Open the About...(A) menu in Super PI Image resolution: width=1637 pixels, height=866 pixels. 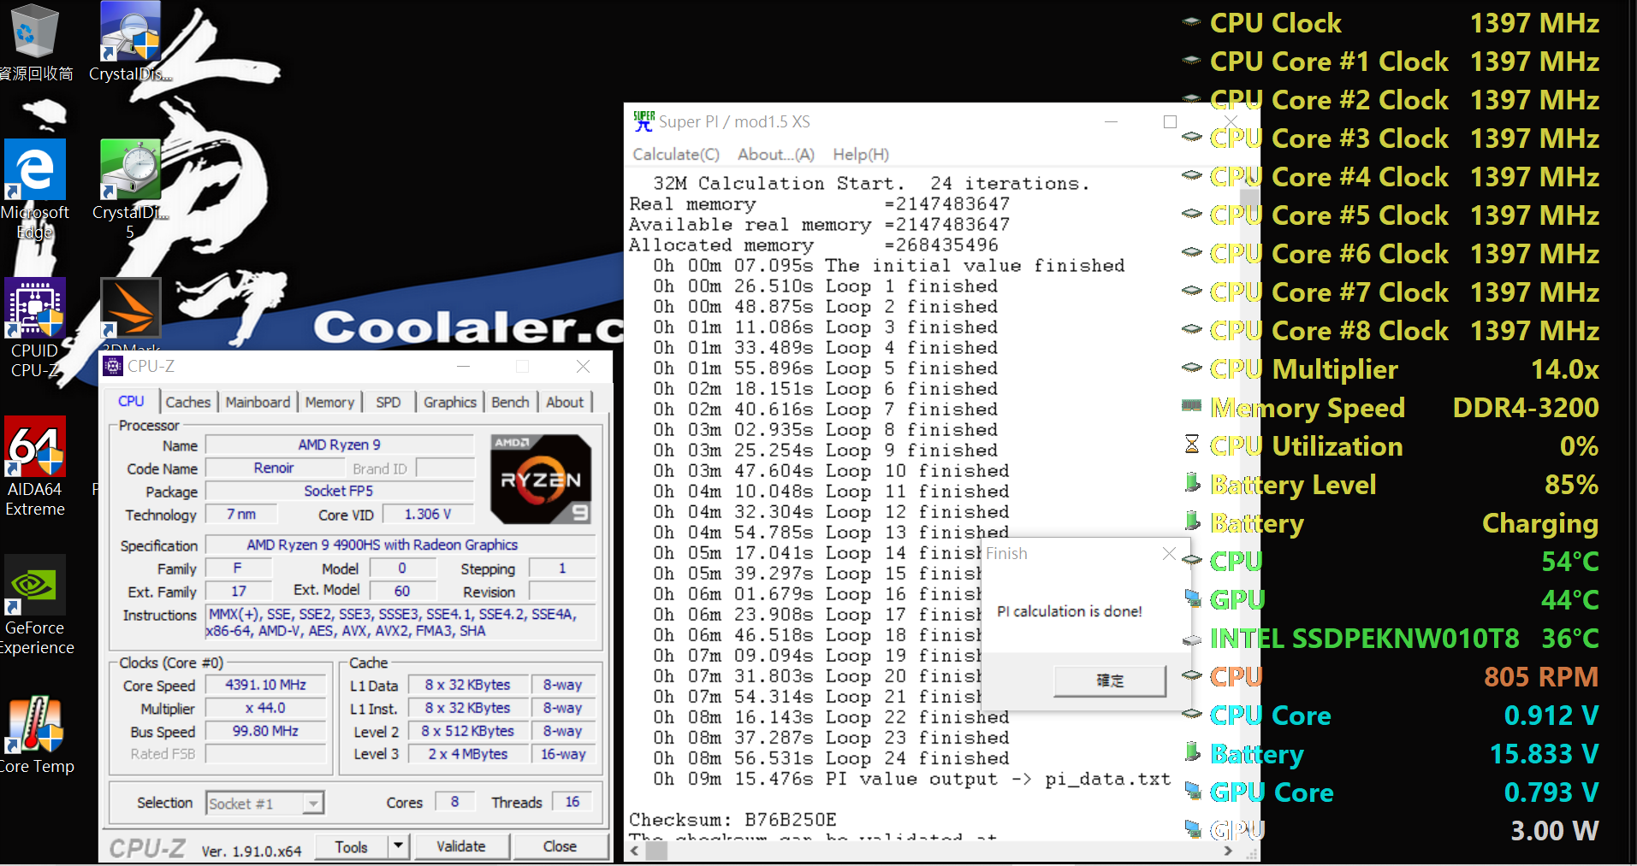[x=775, y=154]
